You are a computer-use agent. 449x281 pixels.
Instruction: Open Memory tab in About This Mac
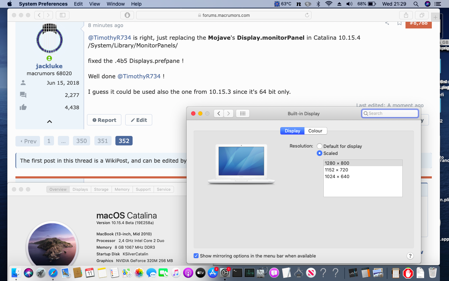pyautogui.click(x=122, y=189)
